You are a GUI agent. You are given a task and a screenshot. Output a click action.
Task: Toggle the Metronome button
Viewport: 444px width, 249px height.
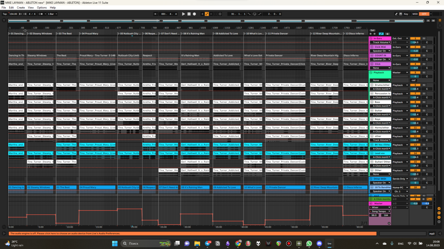click(x=41, y=14)
